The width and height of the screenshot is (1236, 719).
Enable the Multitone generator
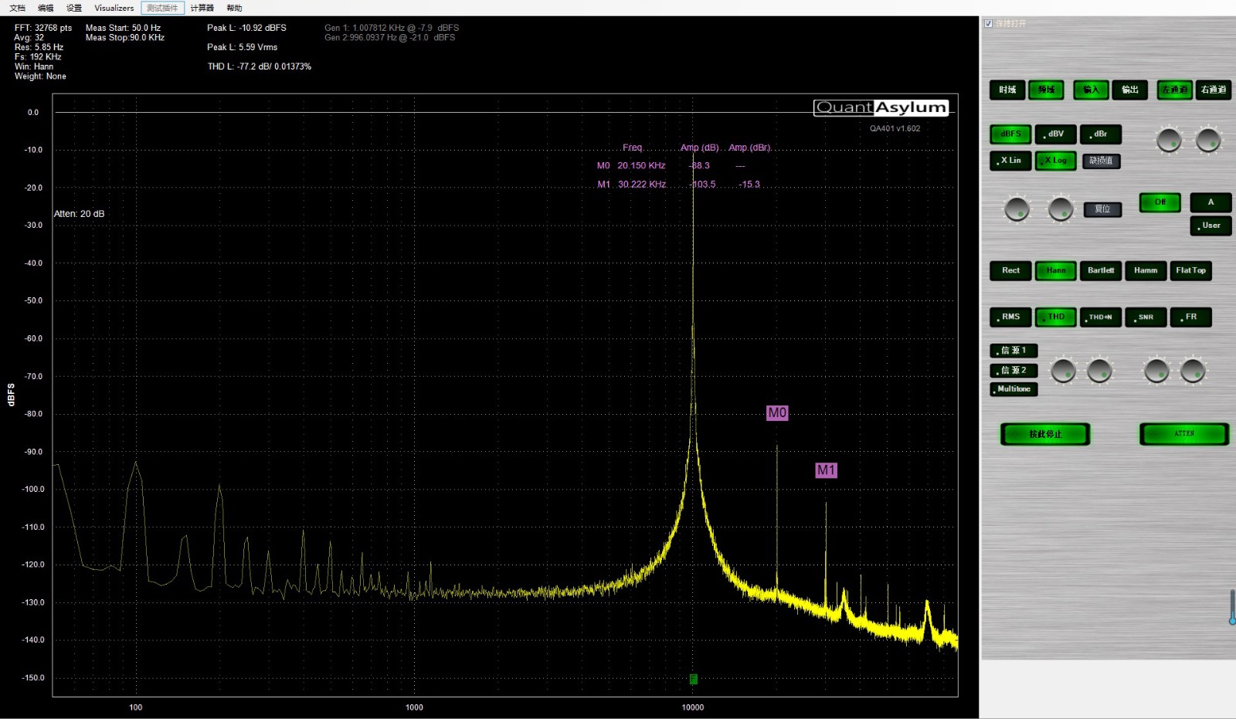click(1014, 389)
